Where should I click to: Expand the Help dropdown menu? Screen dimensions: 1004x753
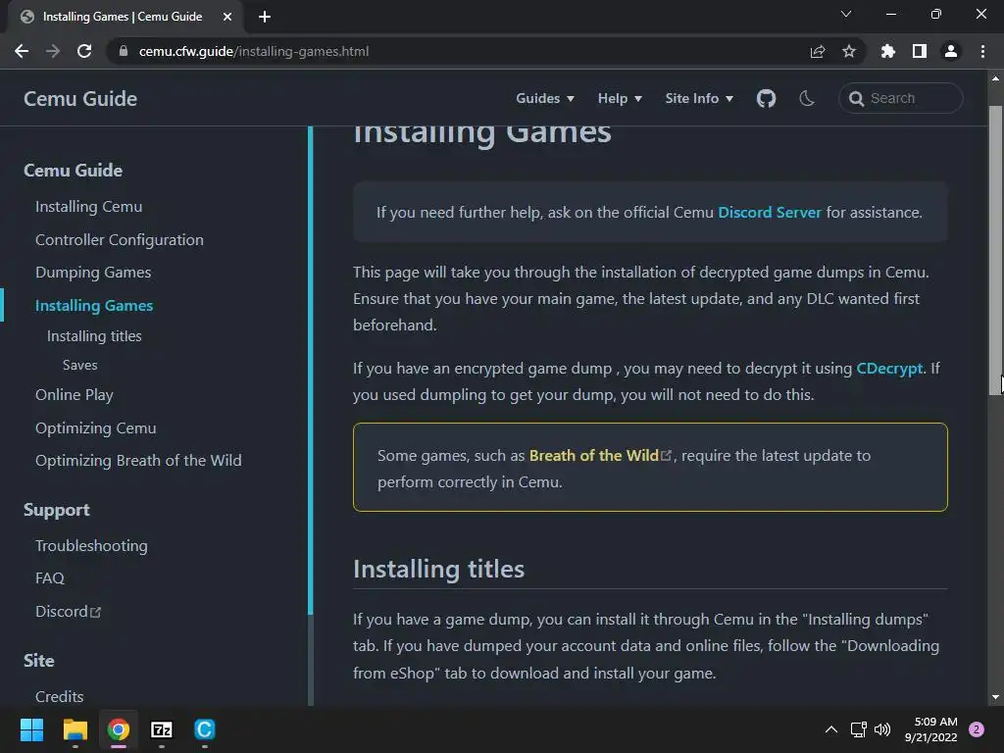[x=620, y=99]
